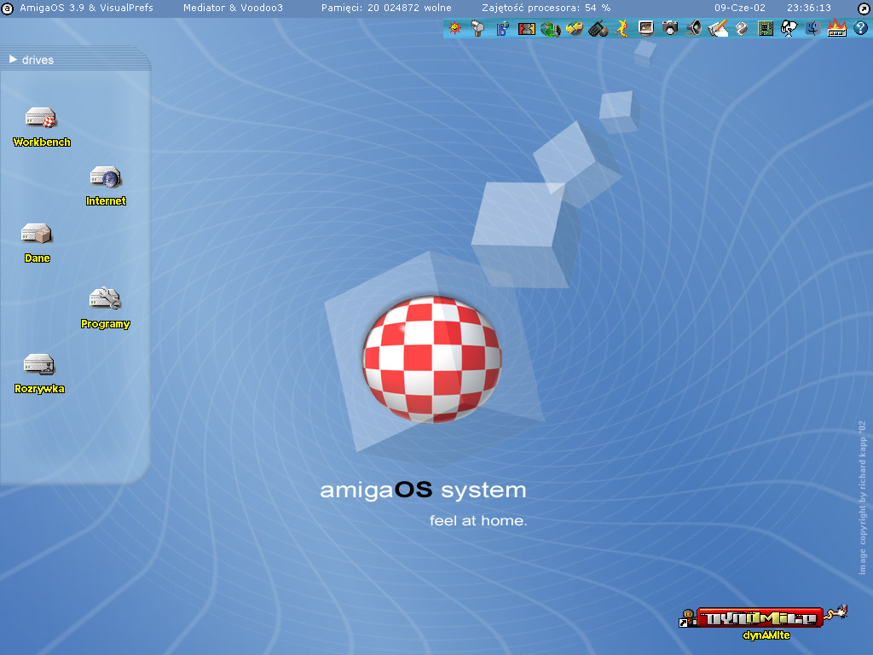Click the date '09-Cze-02' in title bar
This screenshot has height=655, width=873.
740,8
